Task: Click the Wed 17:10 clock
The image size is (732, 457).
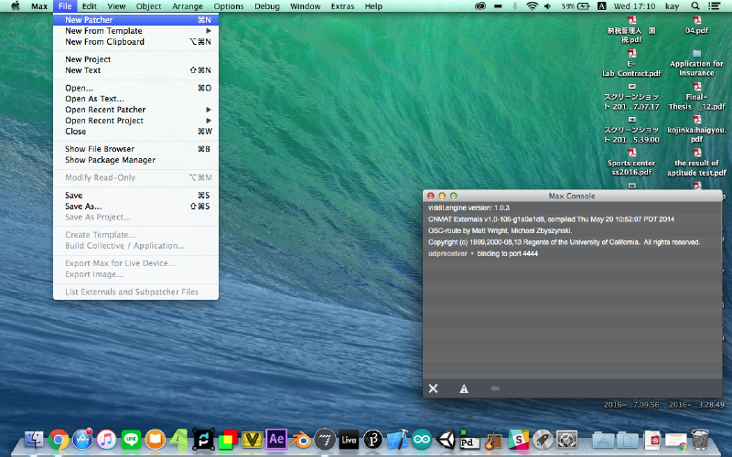Action: tap(634, 6)
